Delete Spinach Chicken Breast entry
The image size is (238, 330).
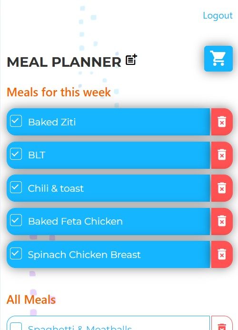(x=222, y=255)
